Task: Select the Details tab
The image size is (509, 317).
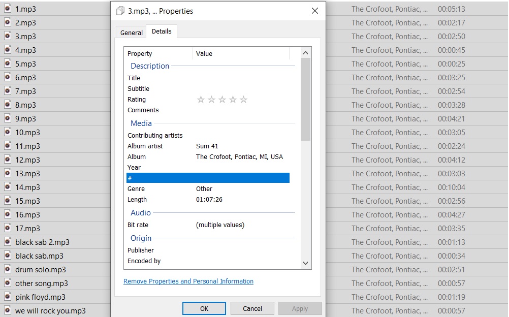Action: (162, 31)
